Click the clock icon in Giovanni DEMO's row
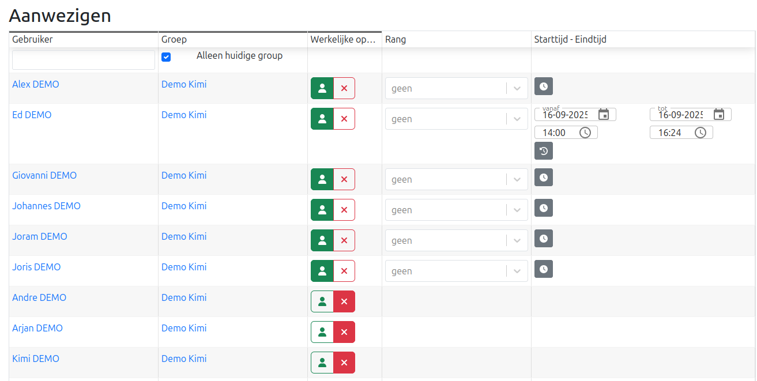757x381 pixels. pos(543,178)
